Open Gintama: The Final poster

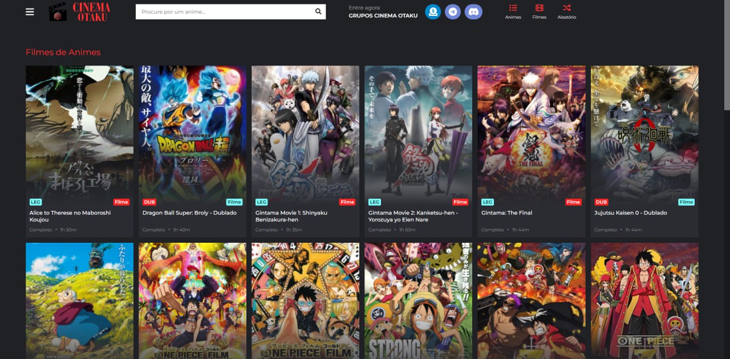532,135
